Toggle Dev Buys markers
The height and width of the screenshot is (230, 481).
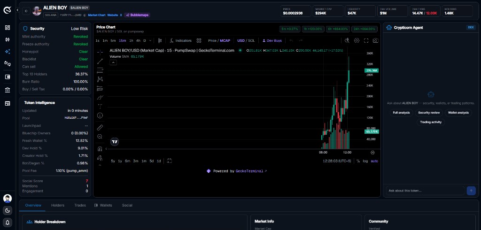[272, 40]
